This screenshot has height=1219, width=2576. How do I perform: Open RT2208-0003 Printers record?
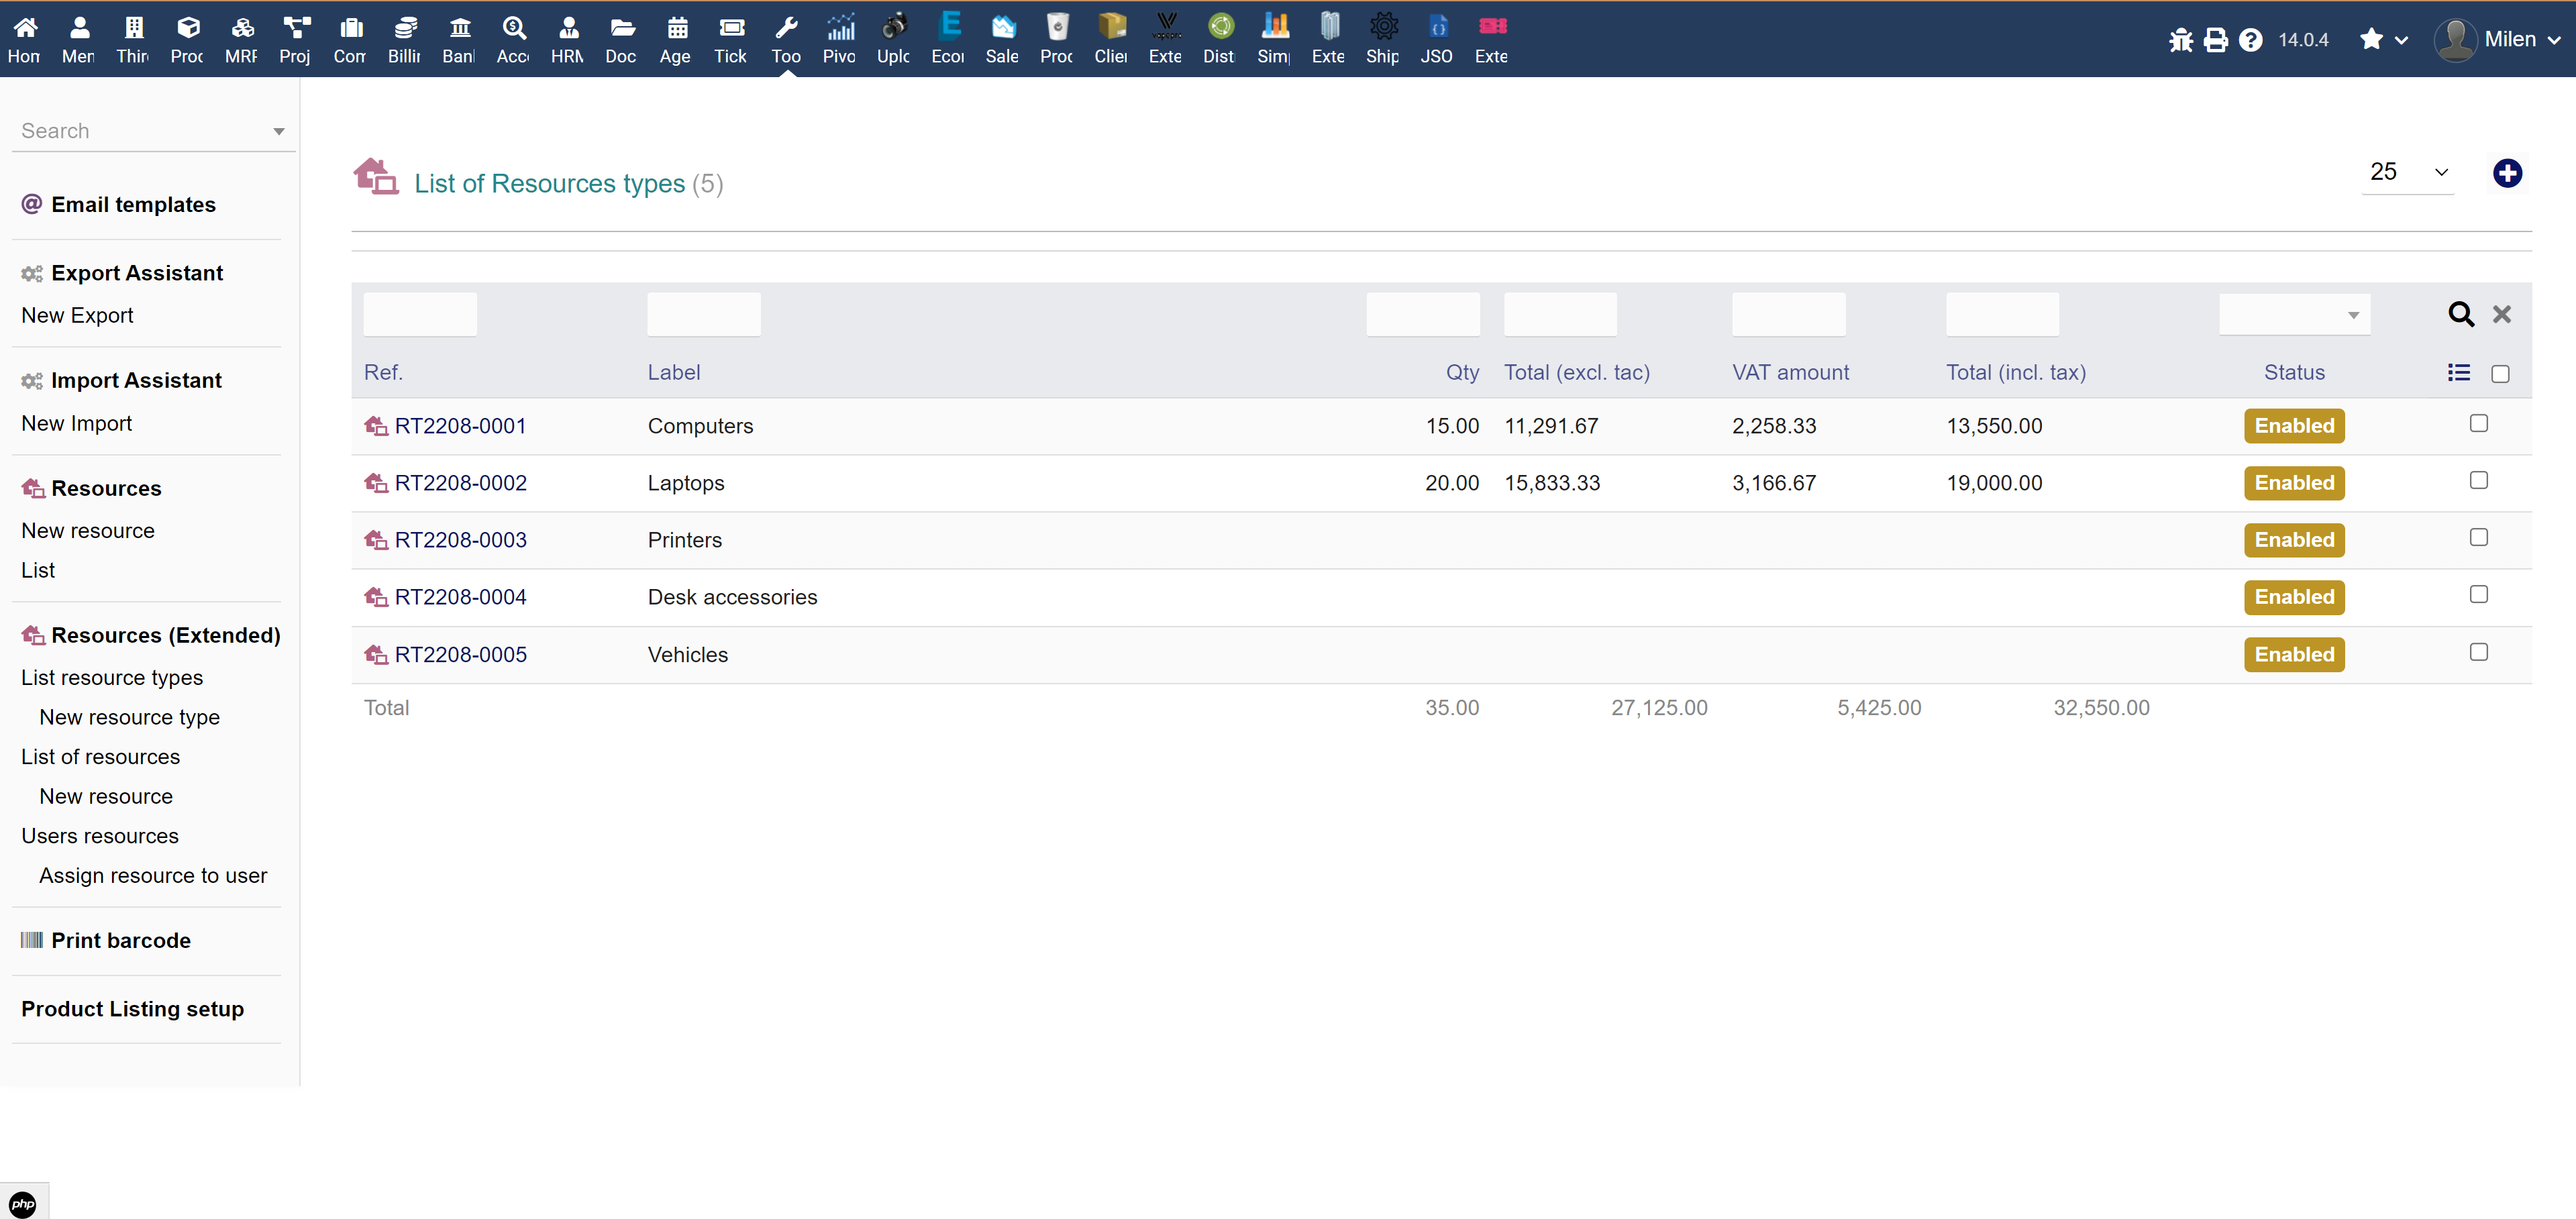tap(461, 539)
